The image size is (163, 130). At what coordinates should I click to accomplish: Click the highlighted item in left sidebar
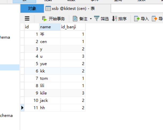10,67
